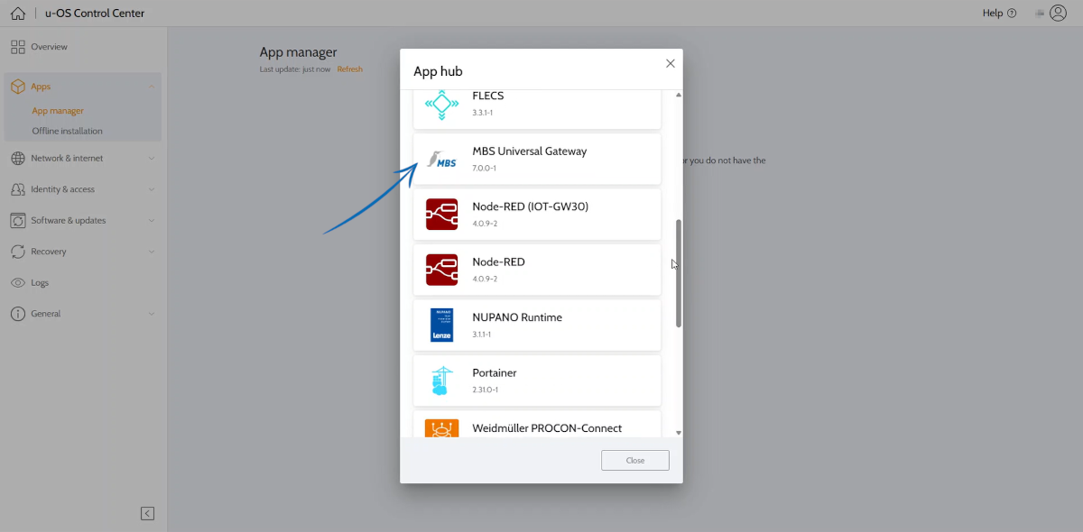This screenshot has height=532, width=1083.
Task: Click the Network & internet globe icon
Action: [x=18, y=159]
